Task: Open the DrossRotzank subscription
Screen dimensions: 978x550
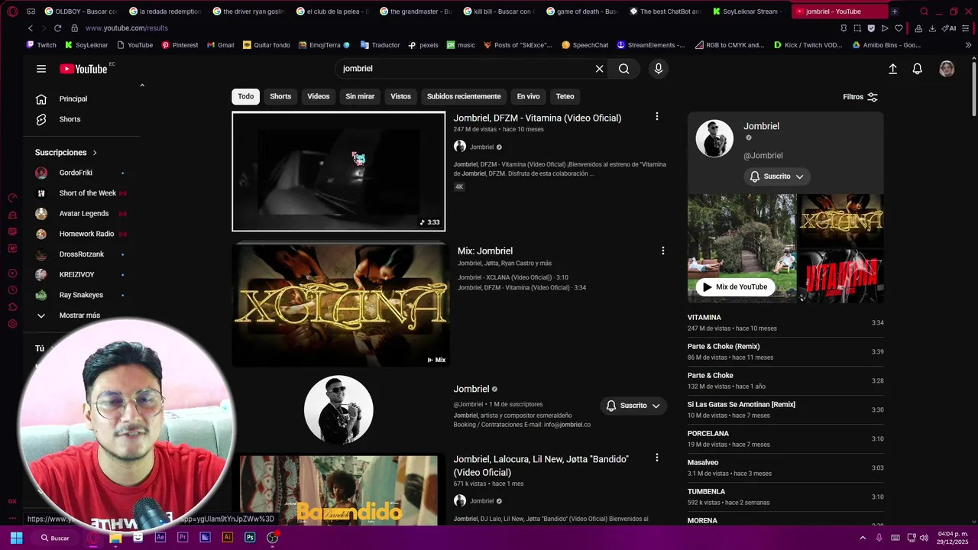Action: coord(81,254)
